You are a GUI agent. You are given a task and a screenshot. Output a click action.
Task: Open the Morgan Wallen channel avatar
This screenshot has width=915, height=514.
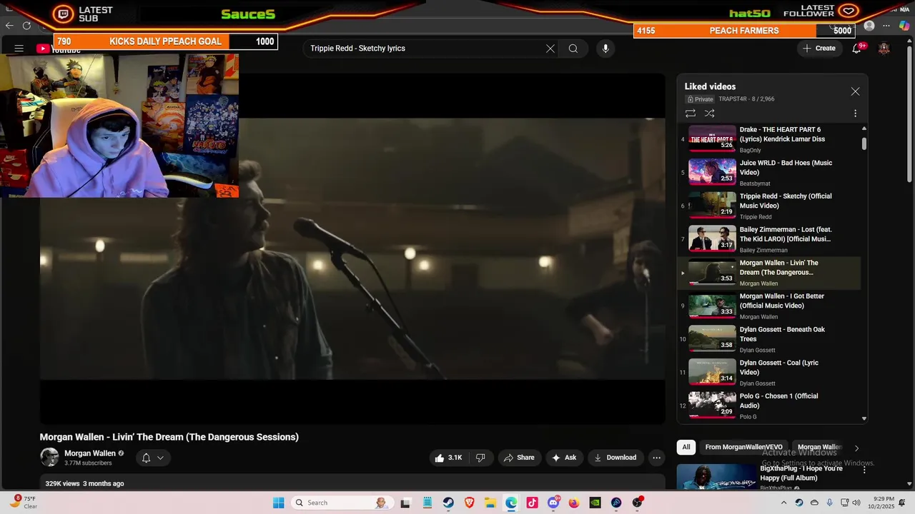(49, 458)
